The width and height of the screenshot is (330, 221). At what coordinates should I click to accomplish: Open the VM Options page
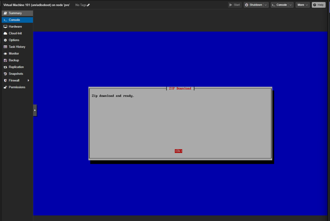coord(17,40)
